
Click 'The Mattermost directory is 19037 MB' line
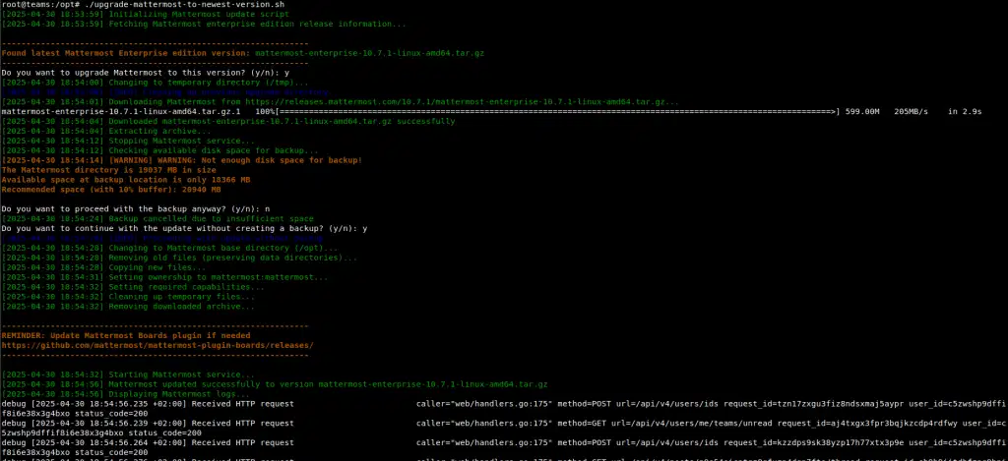(108, 170)
